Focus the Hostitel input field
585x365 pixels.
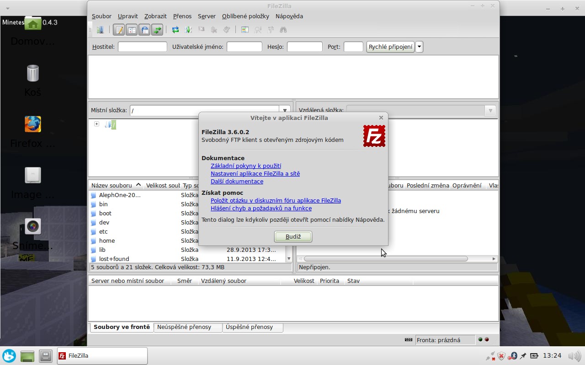[143, 47]
